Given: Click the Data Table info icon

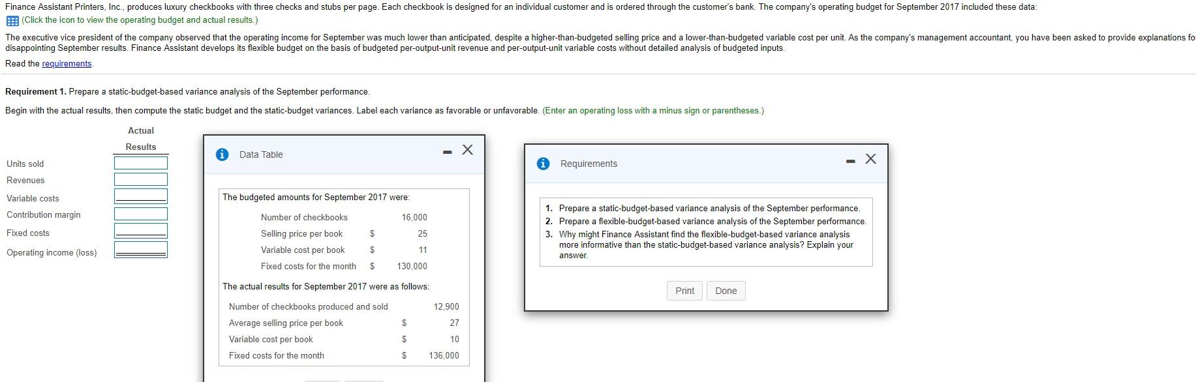Looking at the screenshot, I should pos(222,154).
